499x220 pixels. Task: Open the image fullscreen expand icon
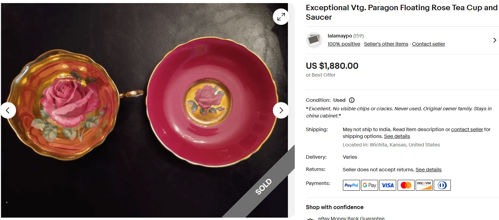pyautogui.click(x=281, y=16)
